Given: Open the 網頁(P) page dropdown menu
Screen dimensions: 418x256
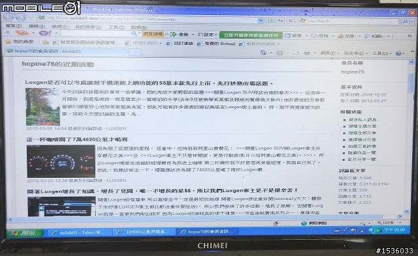Looking at the screenshot, I should (x=330, y=53).
